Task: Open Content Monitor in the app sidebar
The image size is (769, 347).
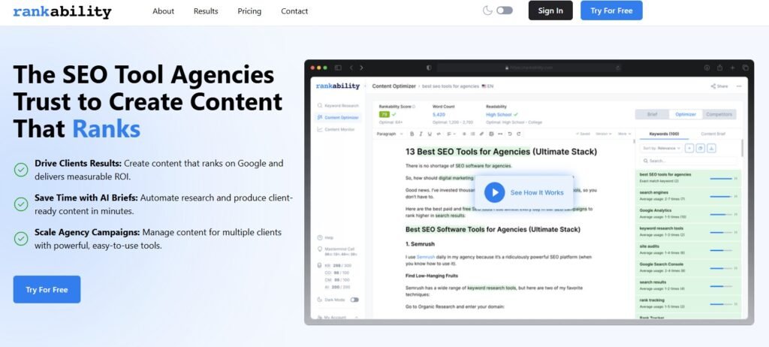Action: 336,129
